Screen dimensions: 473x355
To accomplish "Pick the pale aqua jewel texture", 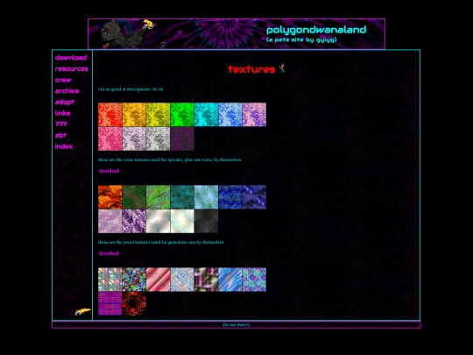I will point(206,197).
